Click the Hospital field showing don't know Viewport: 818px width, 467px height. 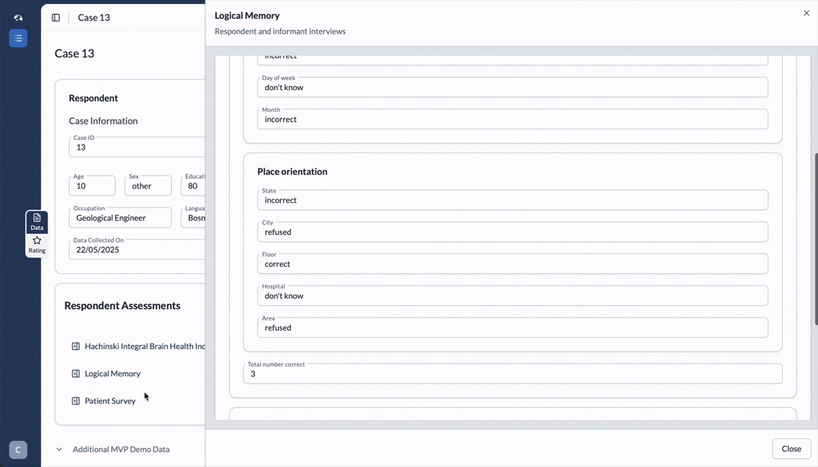512,295
